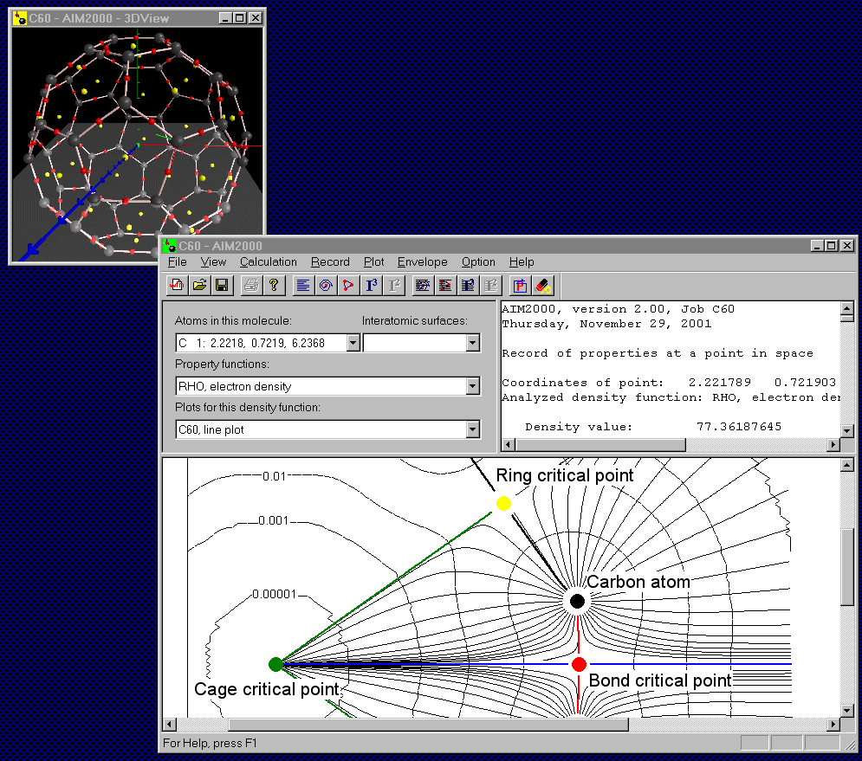Click the blue R3 toolbar icon
Screen dimensions: 862x761
point(372,285)
